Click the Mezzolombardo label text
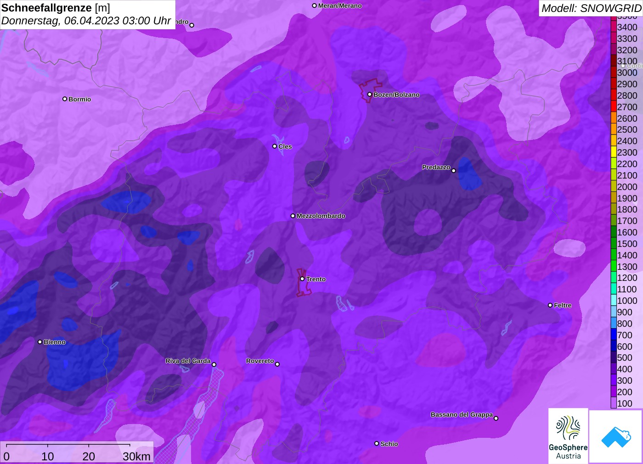The width and height of the screenshot is (643, 464). point(321,216)
